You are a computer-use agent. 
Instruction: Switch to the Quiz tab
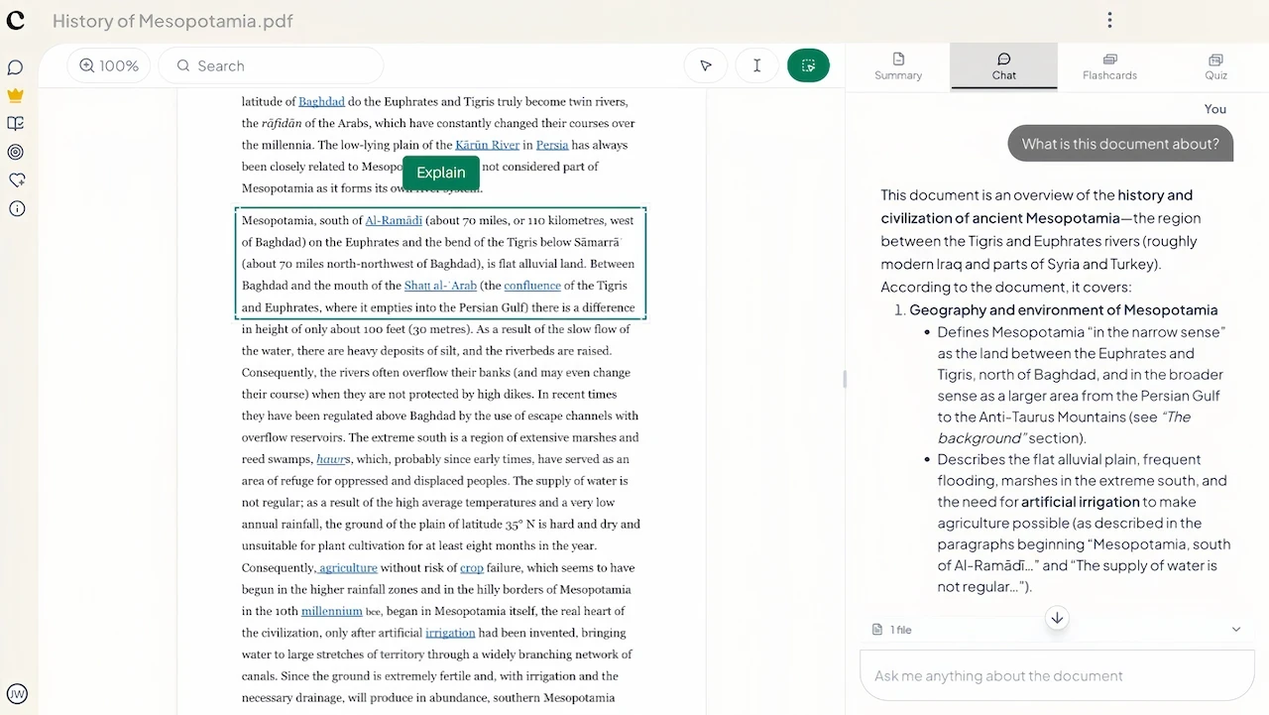[1215, 65]
